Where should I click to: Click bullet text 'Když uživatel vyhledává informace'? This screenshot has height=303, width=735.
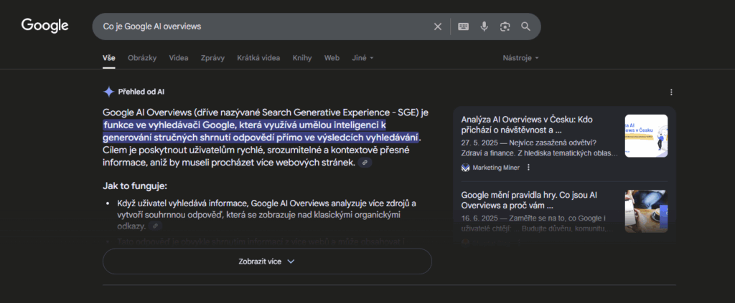(183, 203)
